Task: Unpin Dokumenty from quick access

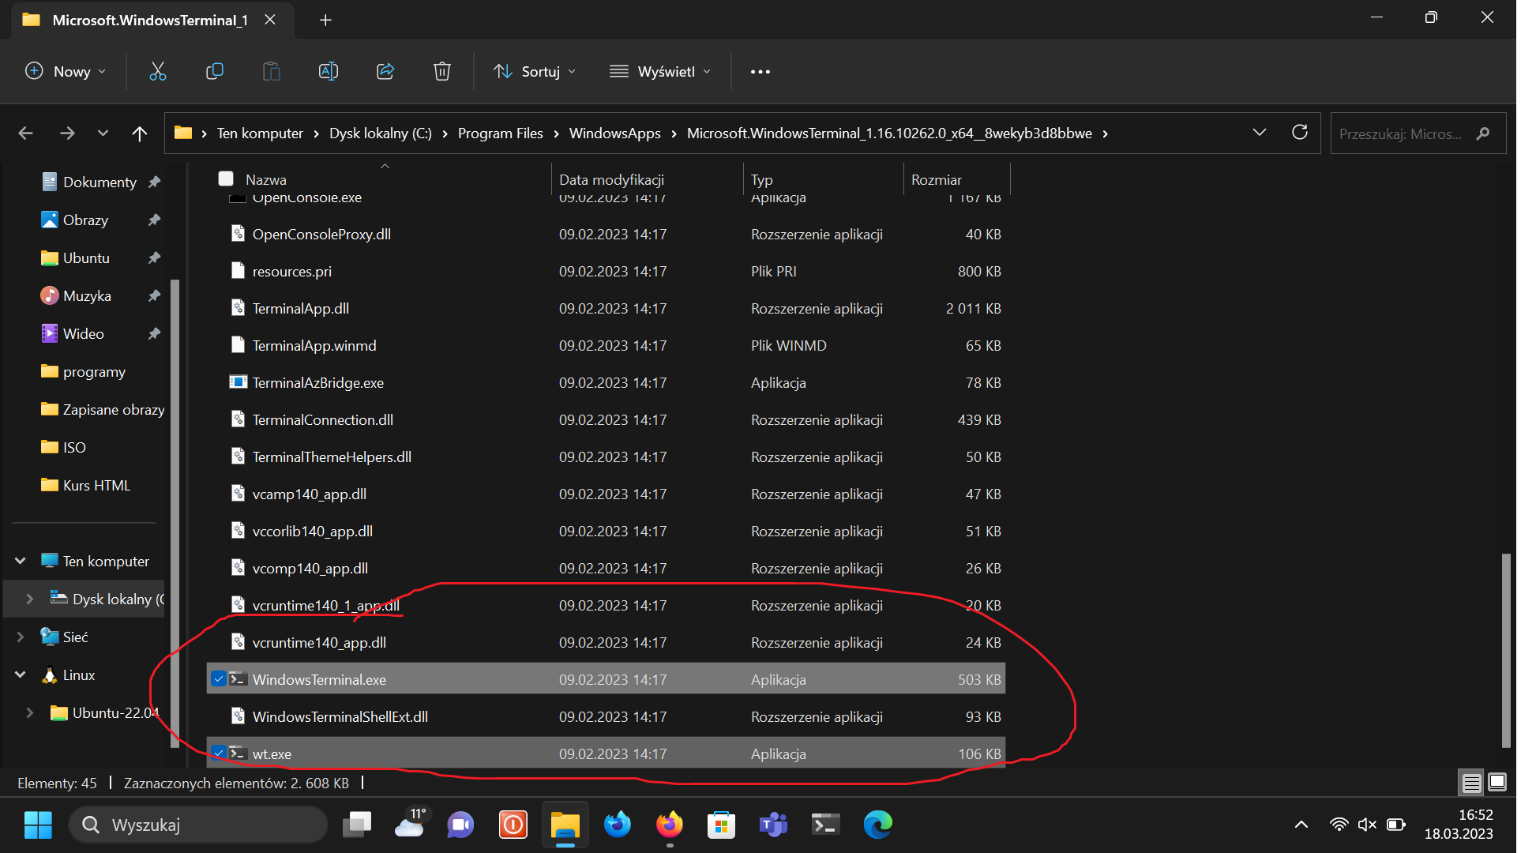Action: [x=155, y=182]
